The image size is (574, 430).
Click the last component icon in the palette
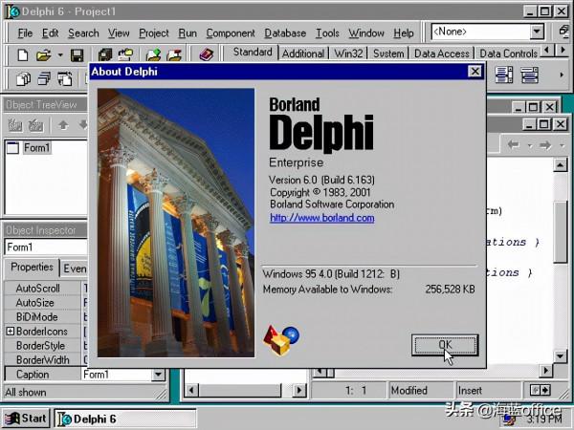click(529, 75)
